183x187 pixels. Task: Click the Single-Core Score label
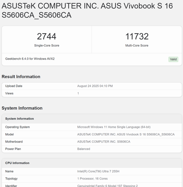click(47, 46)
